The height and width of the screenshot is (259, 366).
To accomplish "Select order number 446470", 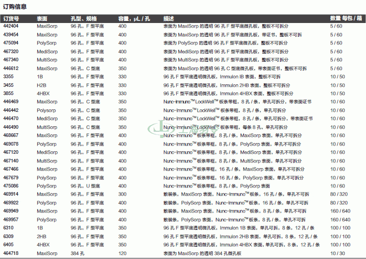I will click(11, 119).
